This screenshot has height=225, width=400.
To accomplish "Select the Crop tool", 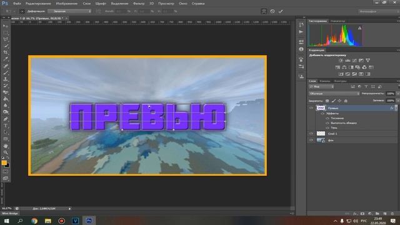I will click(x=6, y=52).
